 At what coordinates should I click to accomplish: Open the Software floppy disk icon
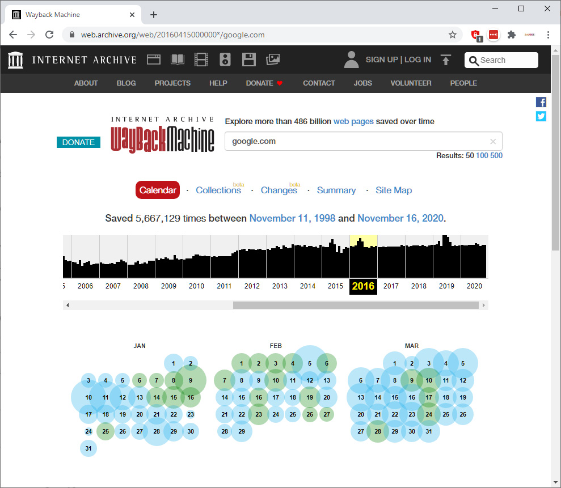click(248, 60)
